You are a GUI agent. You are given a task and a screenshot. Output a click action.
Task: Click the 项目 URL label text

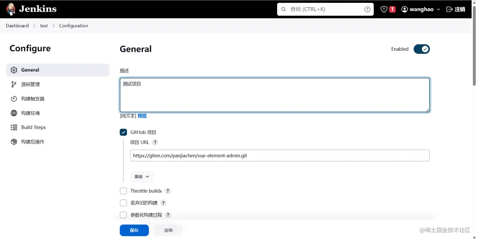coord(139,142)
